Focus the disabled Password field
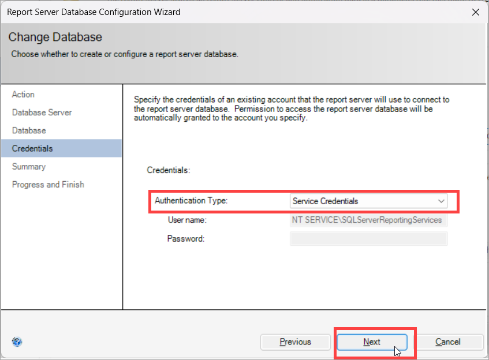Image resolution: width=489 pixels, height=360 pixels. 368,239
